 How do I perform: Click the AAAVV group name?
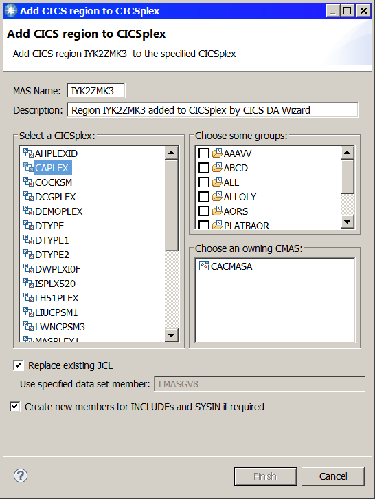click(238, 153)
